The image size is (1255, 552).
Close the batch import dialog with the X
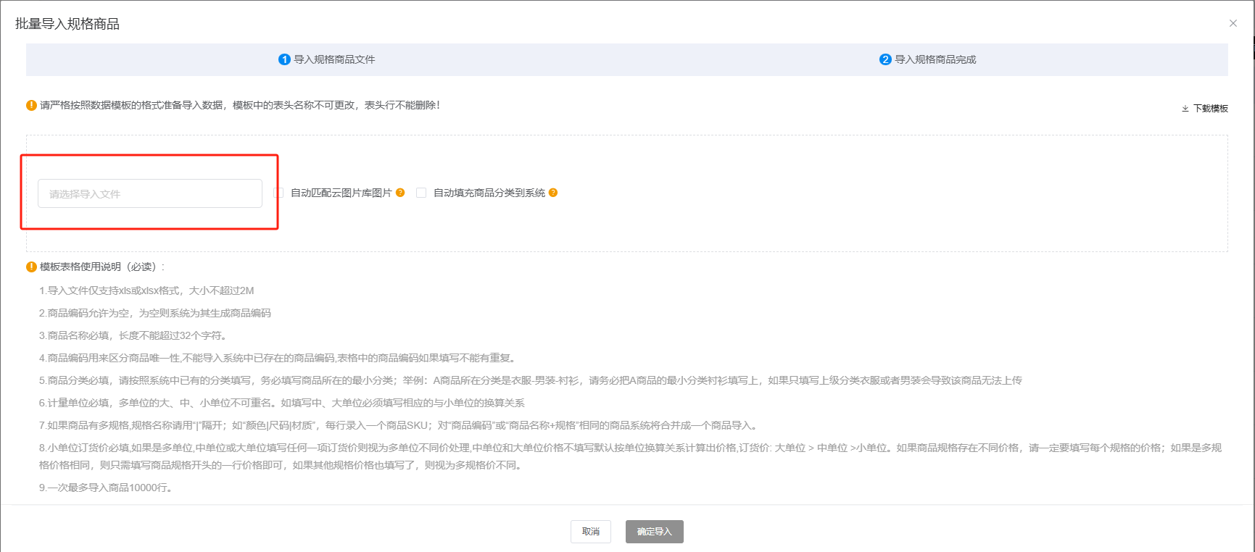click(1233, 23)
